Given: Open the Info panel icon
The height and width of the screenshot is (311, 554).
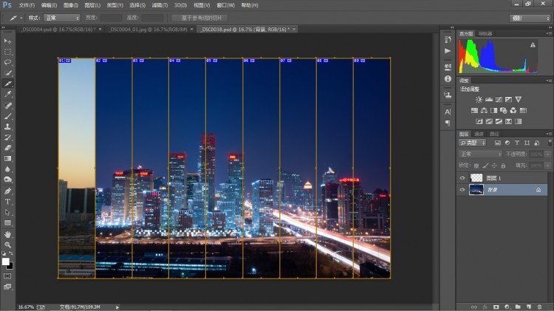Looking at the screenshot, I should [448, 78].
